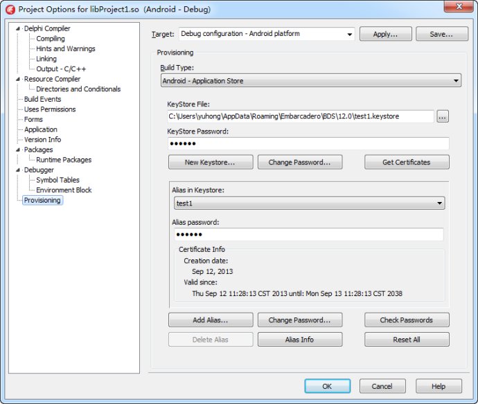Click the Get Certificates button
Viewport: 478px width, 404px height.
click(407, 162)
